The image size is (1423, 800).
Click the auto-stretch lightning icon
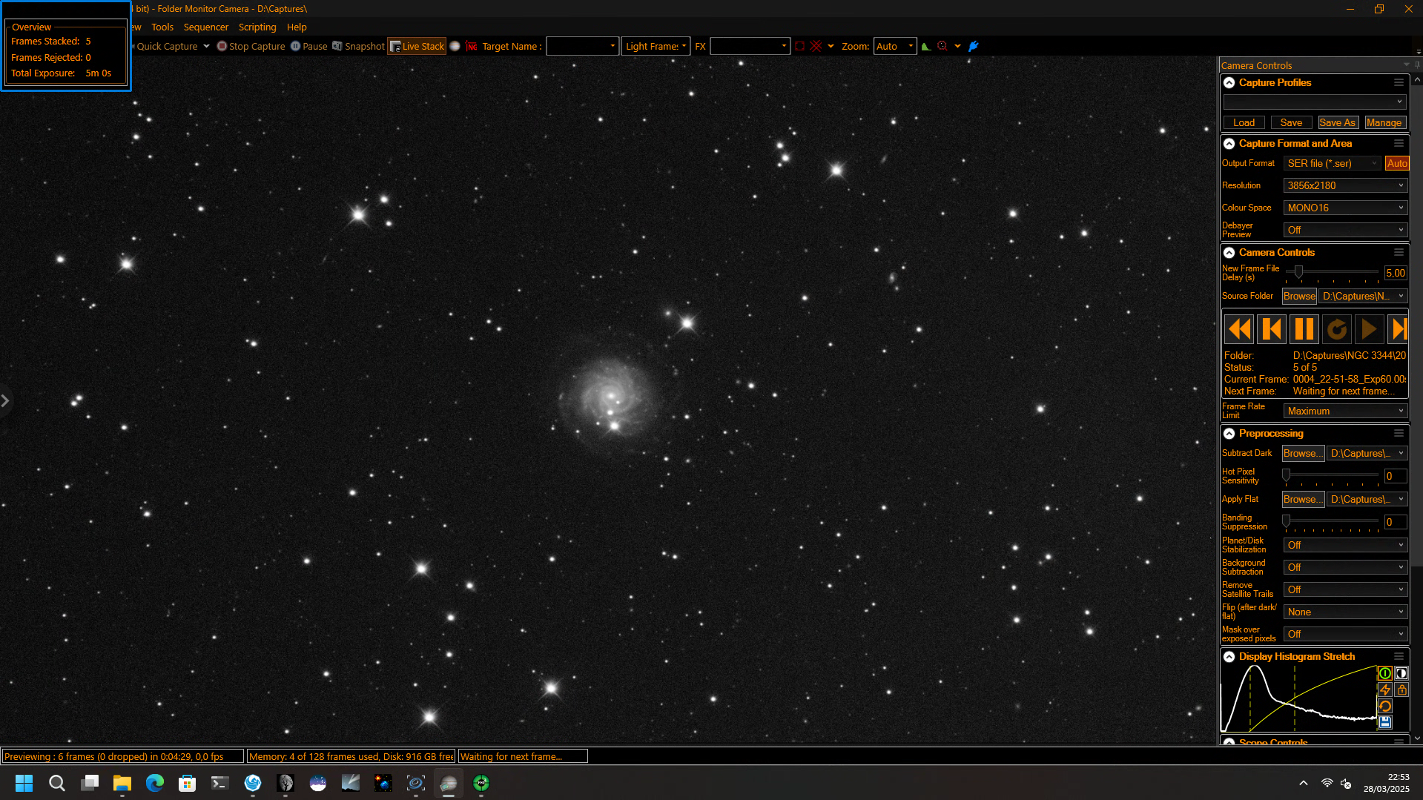point(1384,690)
